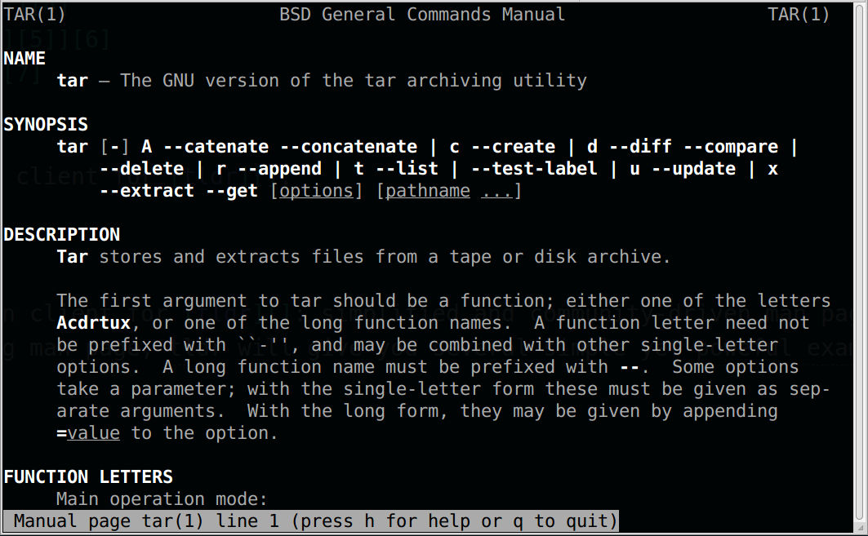Click the FUNCTION LETTERS heading

pyautogui.click(x=88, y=476)
